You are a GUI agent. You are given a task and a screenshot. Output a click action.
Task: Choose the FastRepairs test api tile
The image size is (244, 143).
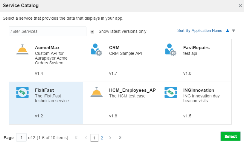194,60
